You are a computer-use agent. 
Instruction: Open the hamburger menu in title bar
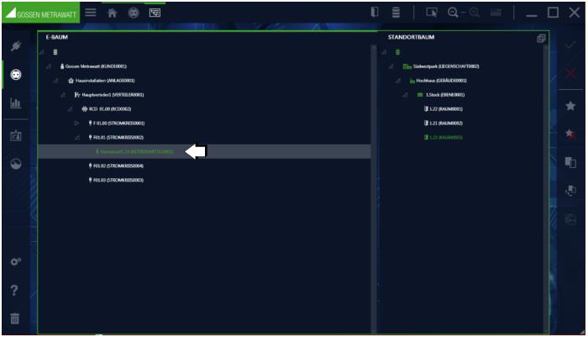tap(90, 13)
